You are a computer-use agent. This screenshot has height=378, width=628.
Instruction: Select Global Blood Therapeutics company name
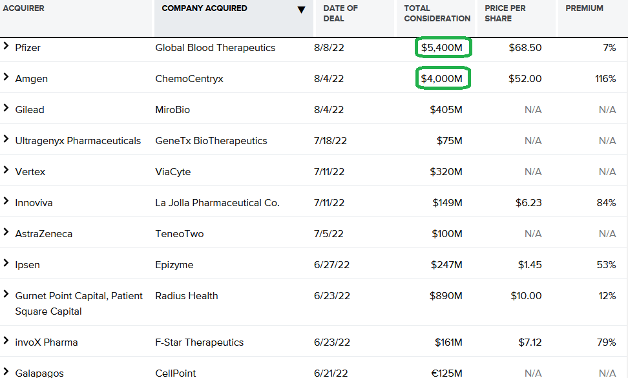click(215, 48)
